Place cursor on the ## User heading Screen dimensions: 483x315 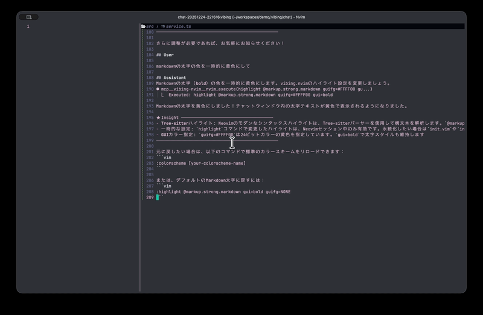click(x=165, y=55)
